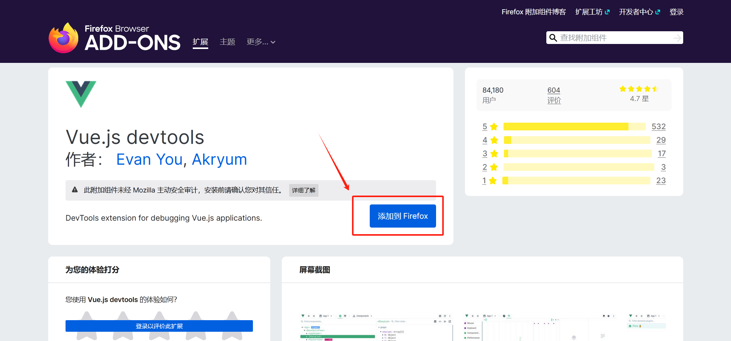The image size is (731, 341).
Task: Switch to the 扩展 tab
Action: point(200,42)
